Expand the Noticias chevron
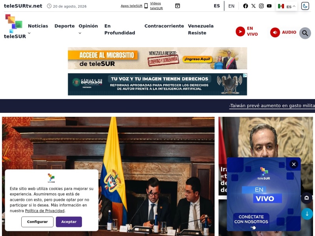 tap(29, 33)
